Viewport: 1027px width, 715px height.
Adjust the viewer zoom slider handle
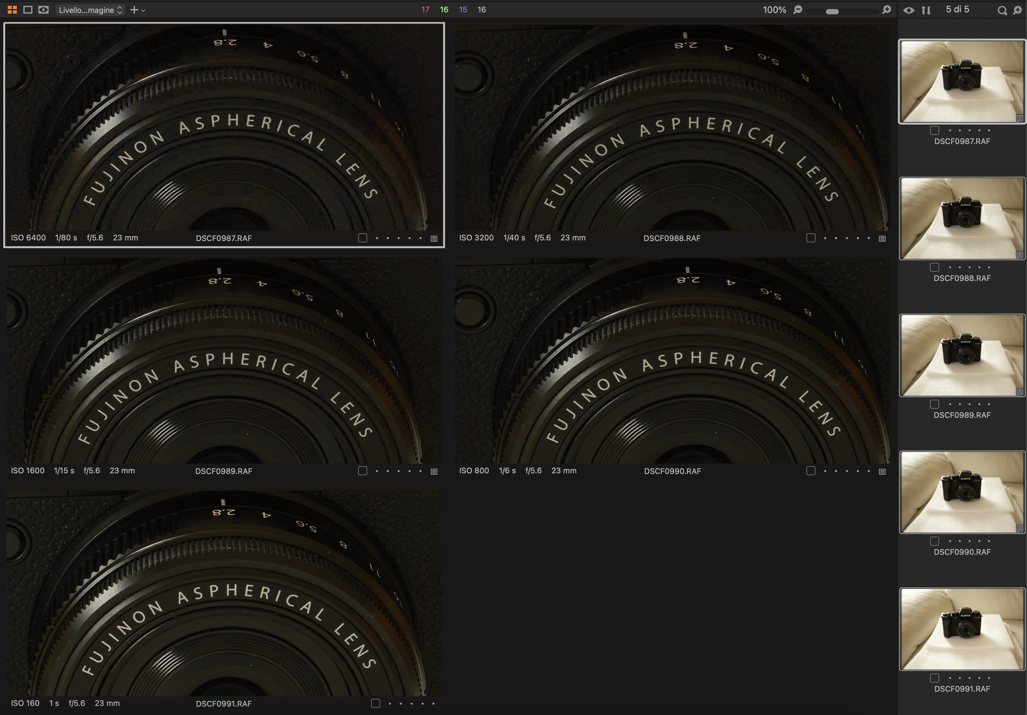pos(832,12)
